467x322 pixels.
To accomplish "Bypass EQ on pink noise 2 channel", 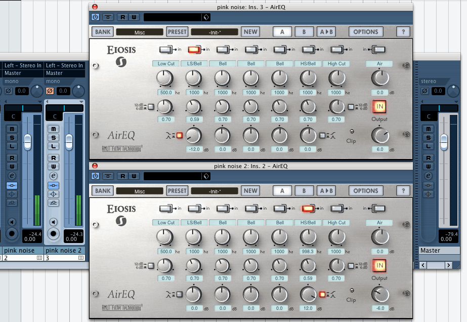I will point(53,194).
